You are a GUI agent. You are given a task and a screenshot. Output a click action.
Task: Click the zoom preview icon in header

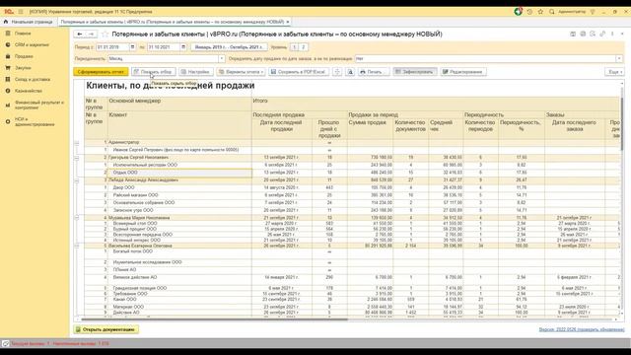[x=593, y=35]
